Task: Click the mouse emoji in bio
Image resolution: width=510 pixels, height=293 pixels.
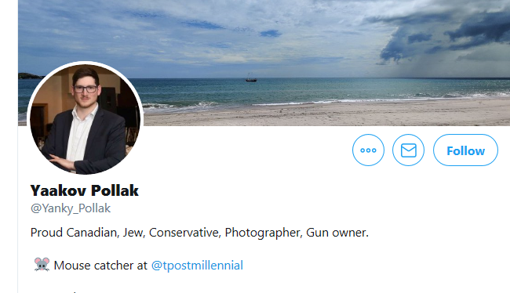Action: click(x=42, y=265)
